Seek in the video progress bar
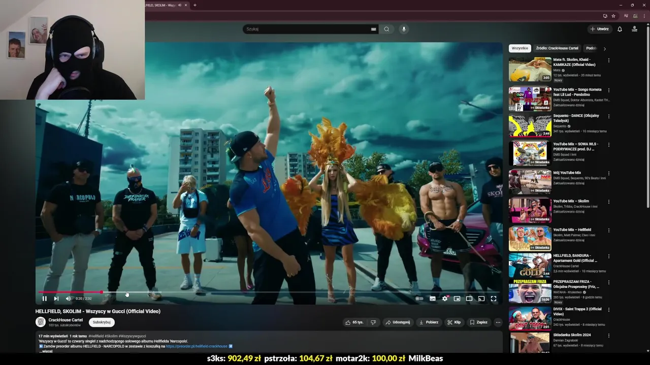Viewport: 650px width, 365px height. click(x=269, y=292)
